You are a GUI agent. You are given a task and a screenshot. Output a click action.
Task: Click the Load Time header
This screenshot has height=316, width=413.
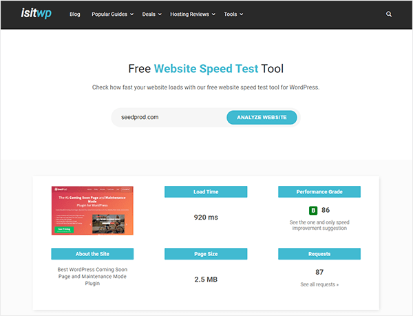pos(206,191)
